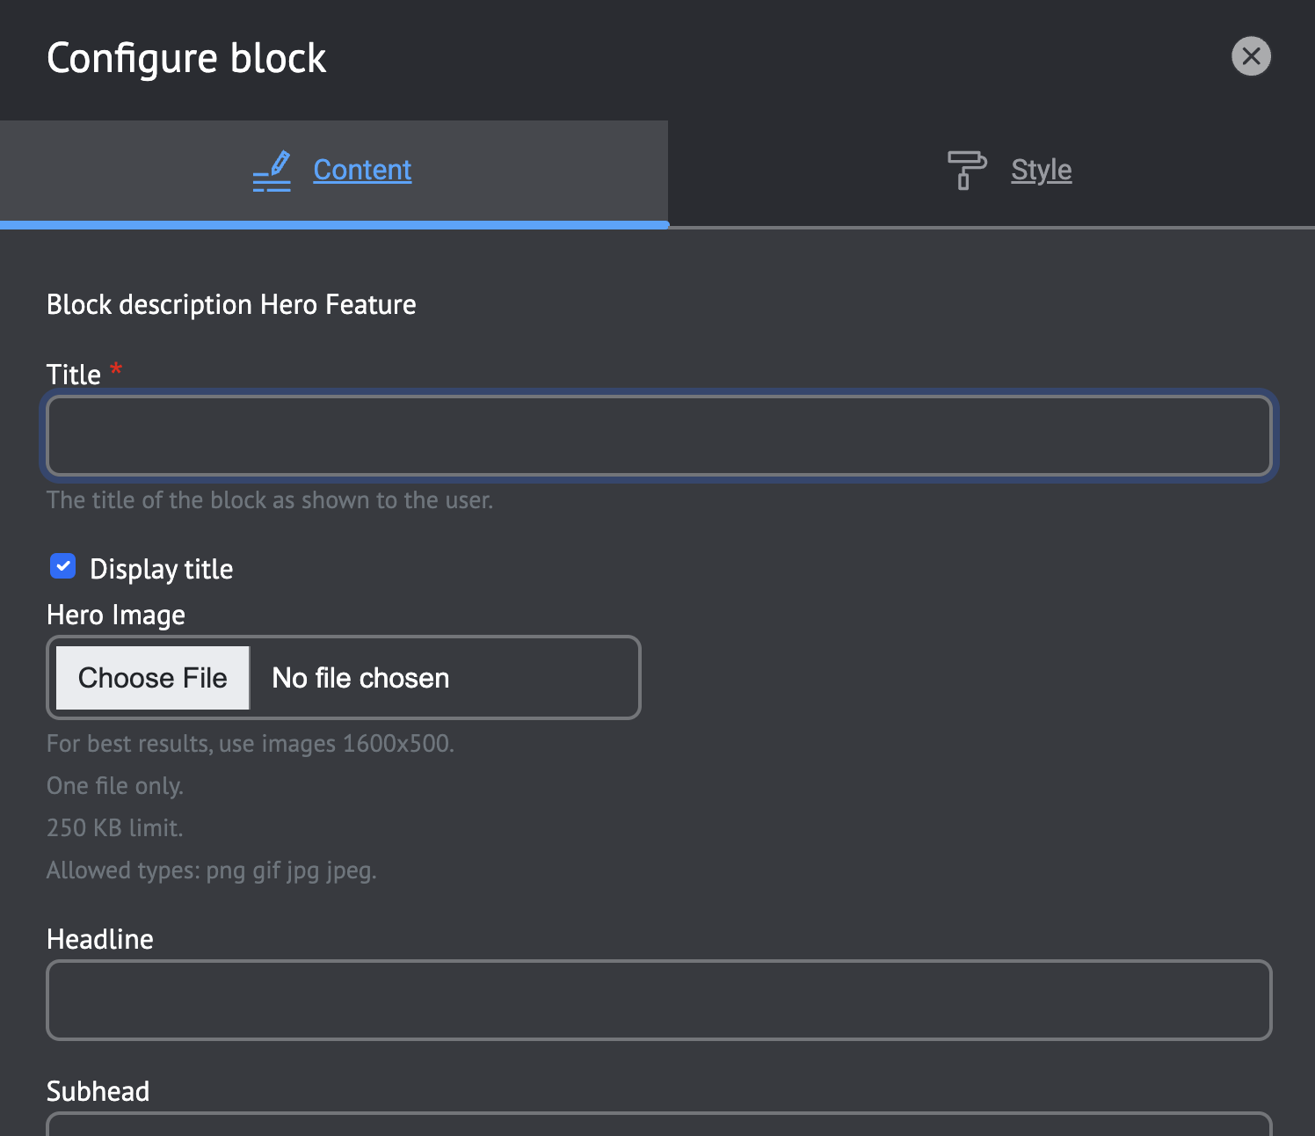1315x1136 pixels.
Task: Click the underlined Content link
Action: pyautogui.click(x=361, y=170)
